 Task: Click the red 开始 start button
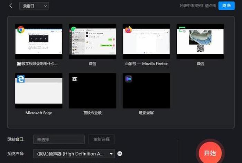click(x=210, y=153)
